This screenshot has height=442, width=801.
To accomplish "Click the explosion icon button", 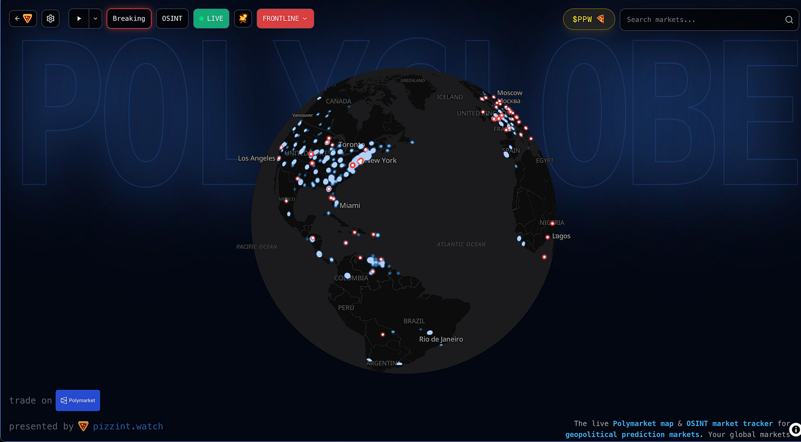I will point(243,19).
